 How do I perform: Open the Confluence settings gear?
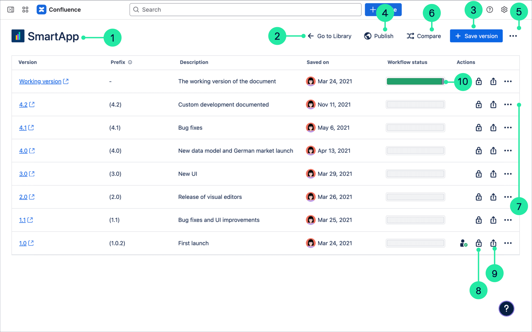(x=504, y=9)
